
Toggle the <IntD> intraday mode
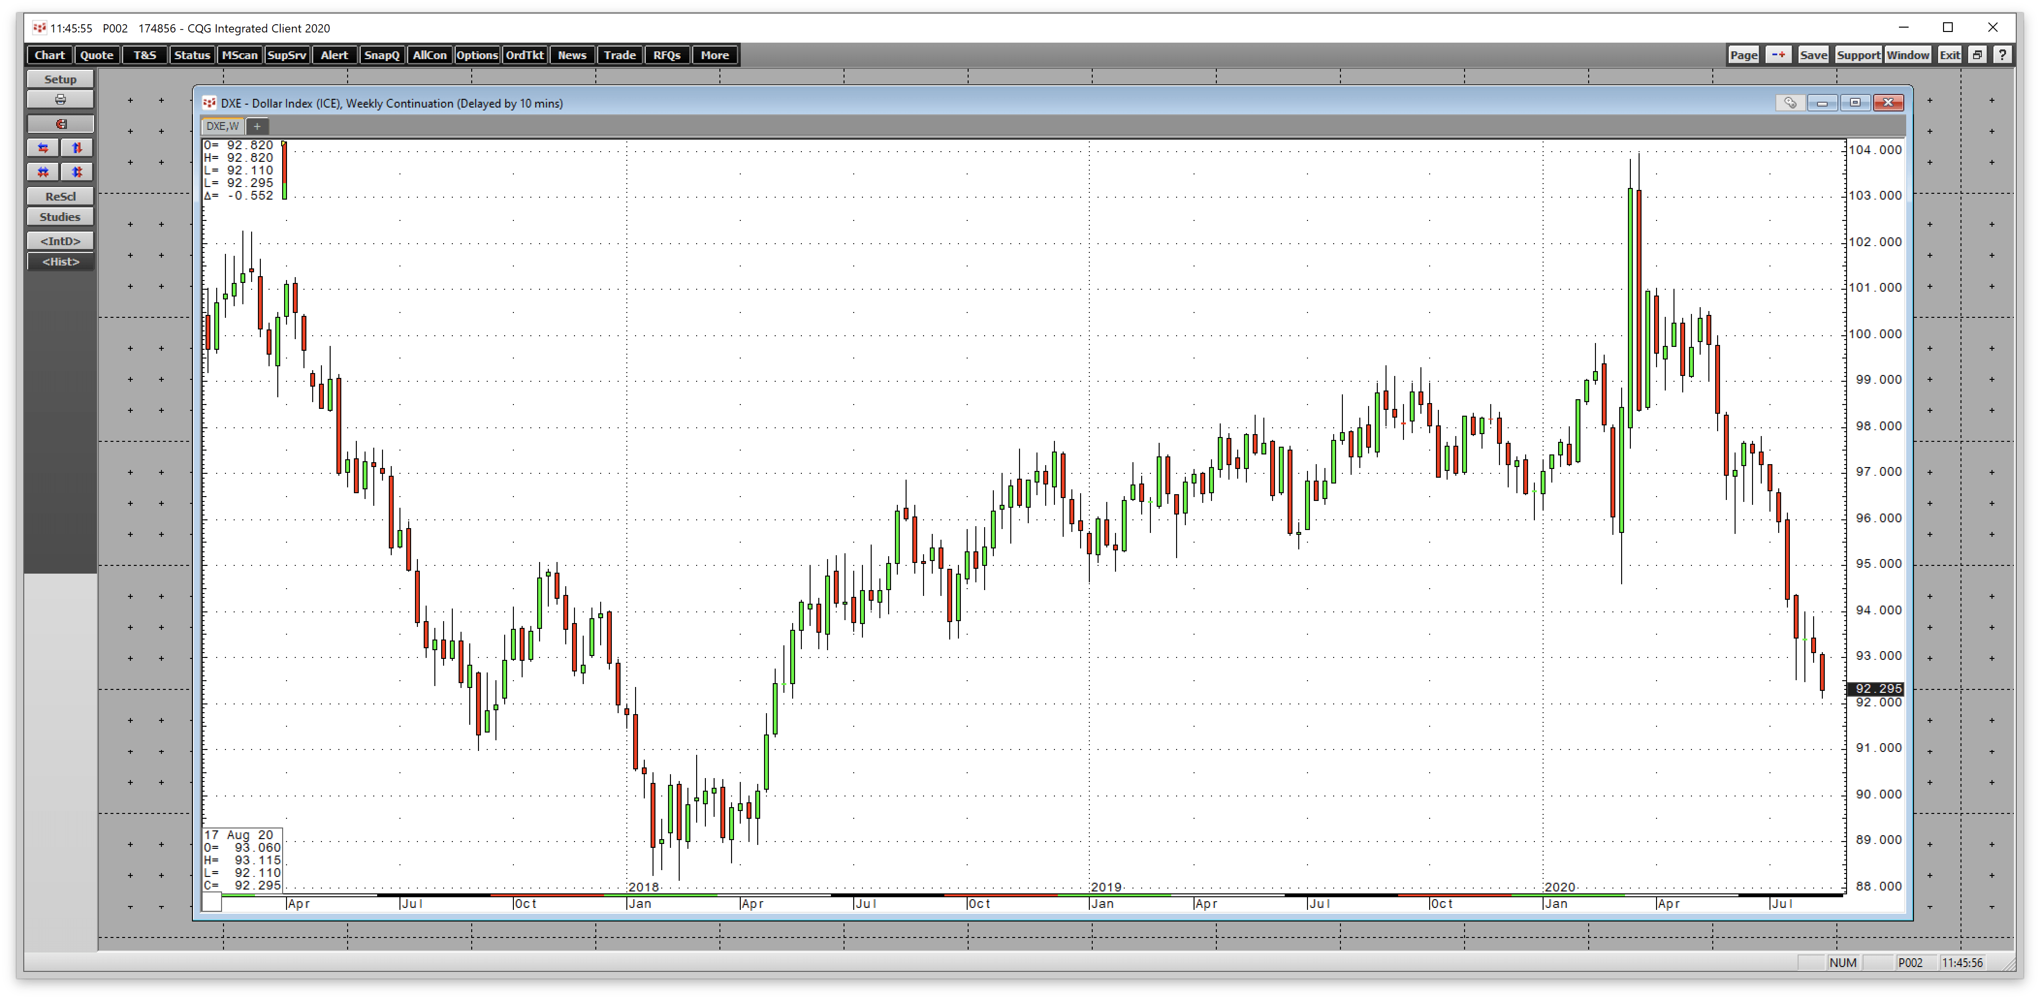tap(60, 241)
